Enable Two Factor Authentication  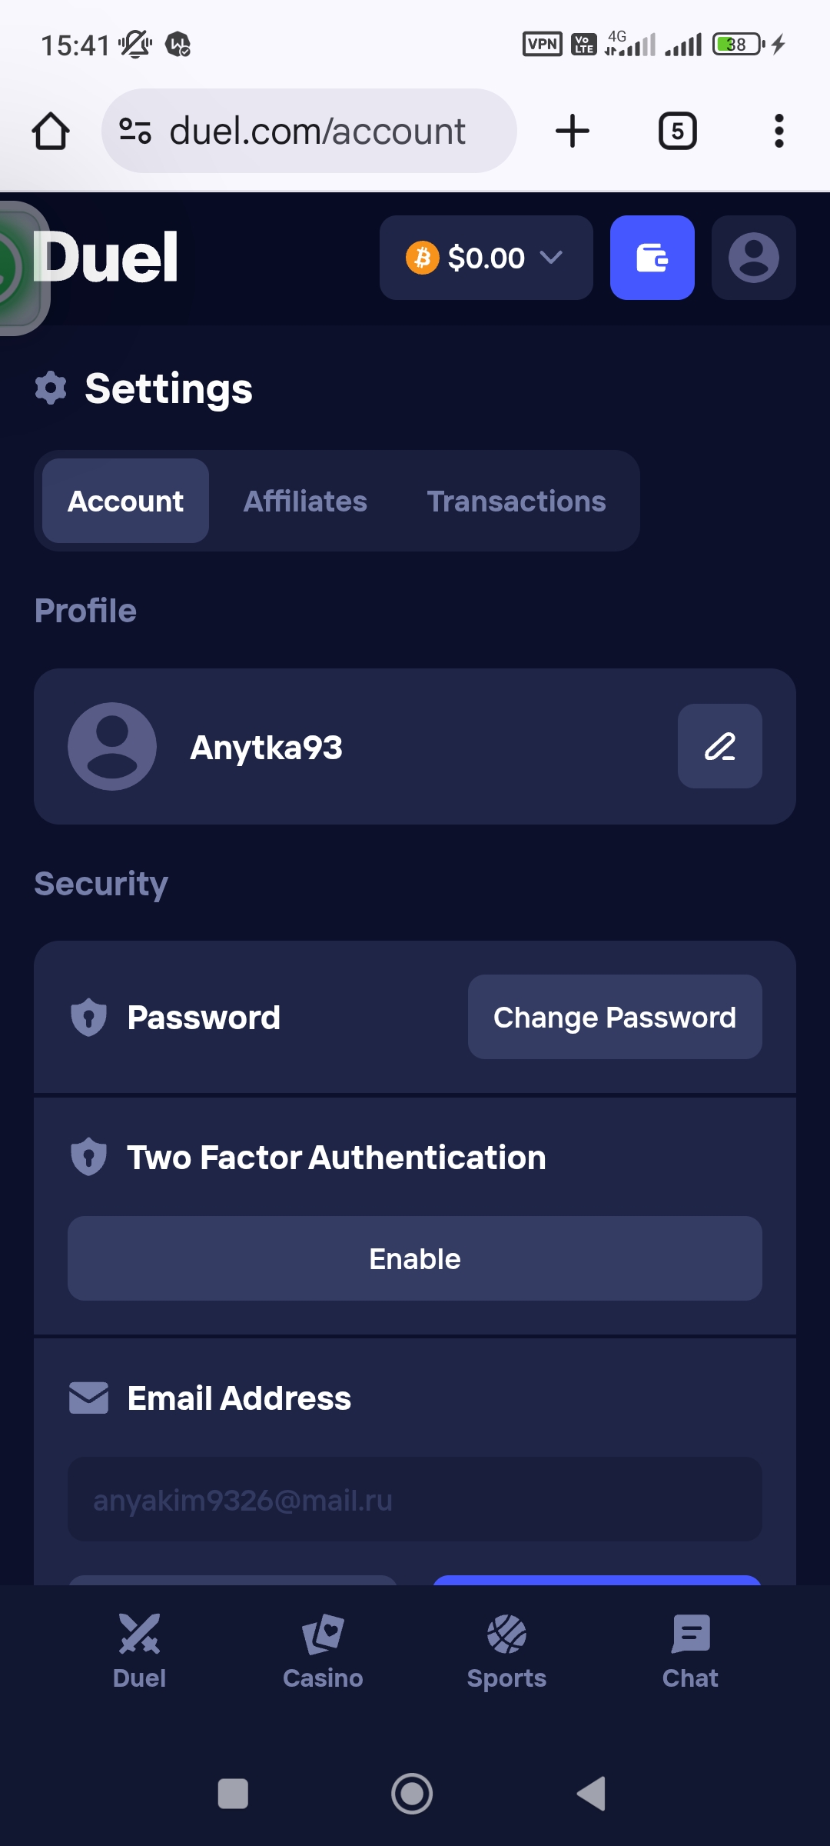[x=415, y=1258]
